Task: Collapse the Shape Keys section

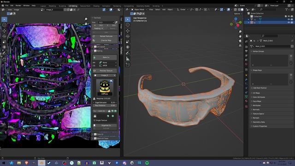Action: click(x=271, y=70)
